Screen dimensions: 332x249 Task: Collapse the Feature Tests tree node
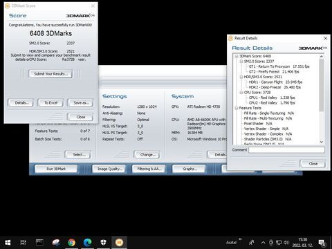pyautogui.click(x=237, y=108)
